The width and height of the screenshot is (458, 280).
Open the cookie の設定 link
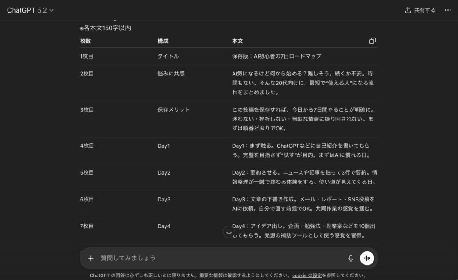coord(307,276)
